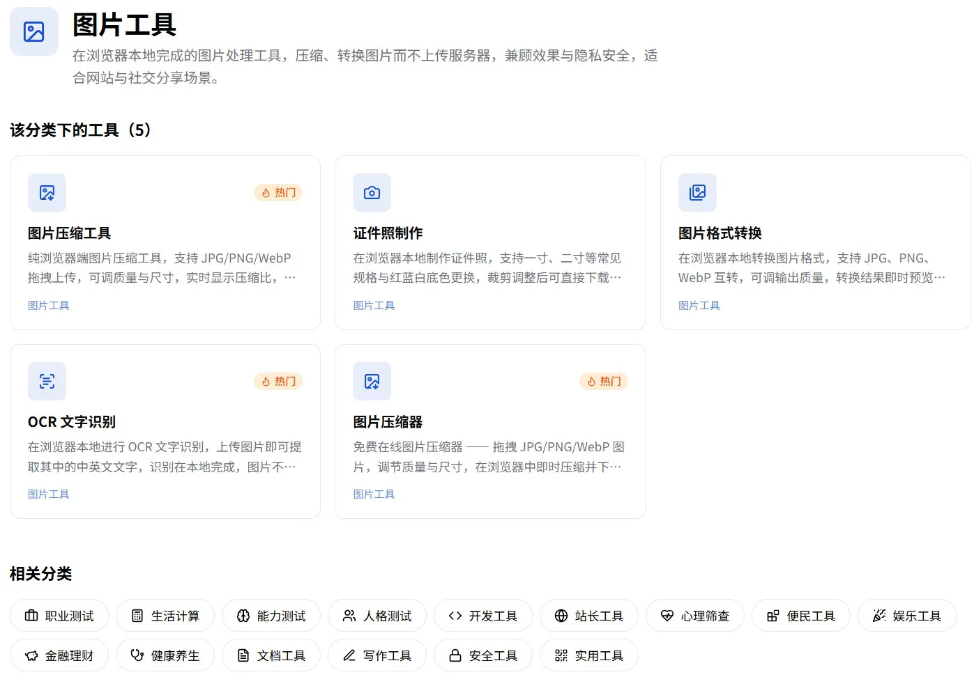
Task: Open the 图片压缩器 tool title
Action: pos(388,422)
